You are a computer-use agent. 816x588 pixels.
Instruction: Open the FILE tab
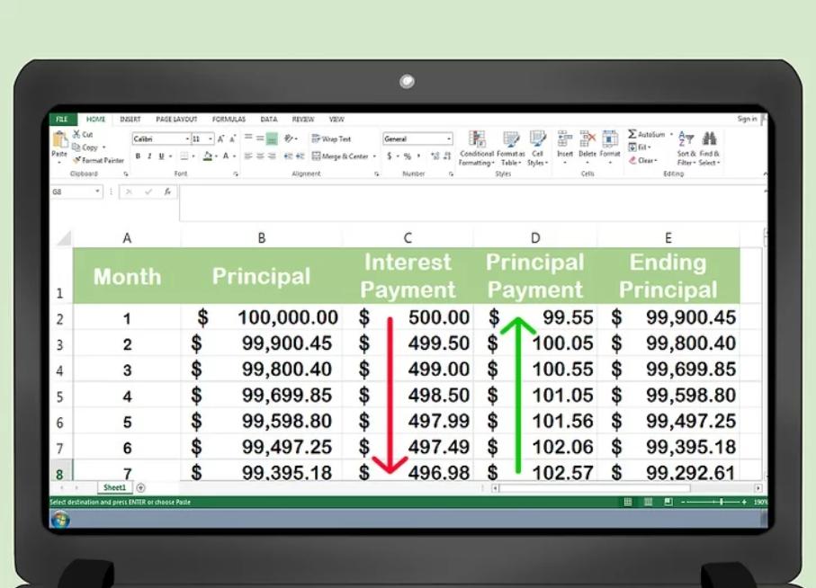coord(62,119)
